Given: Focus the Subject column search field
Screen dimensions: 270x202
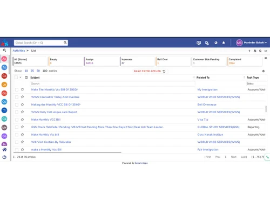Looking at the screenshot, I should tap(112, 83).
